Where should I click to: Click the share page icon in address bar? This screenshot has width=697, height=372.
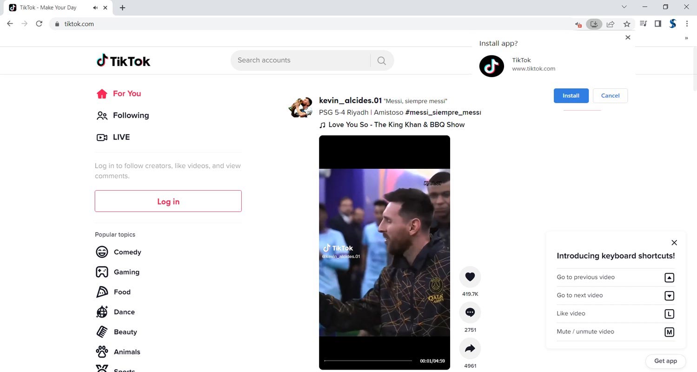click(x=611, y=24)
